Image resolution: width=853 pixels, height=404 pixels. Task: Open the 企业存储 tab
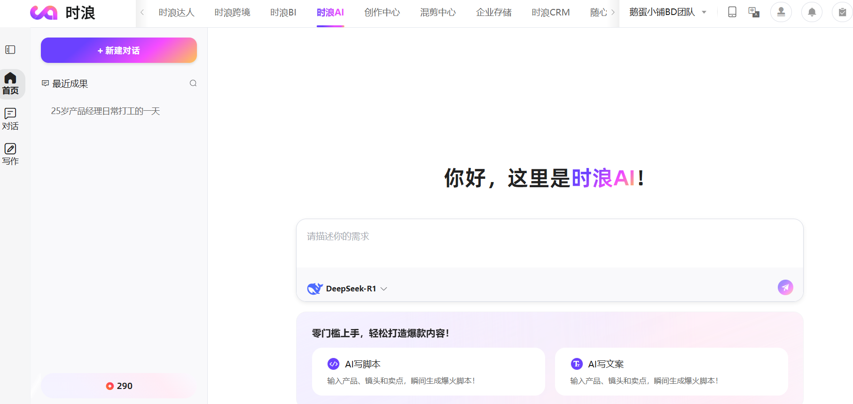(494, 13)
